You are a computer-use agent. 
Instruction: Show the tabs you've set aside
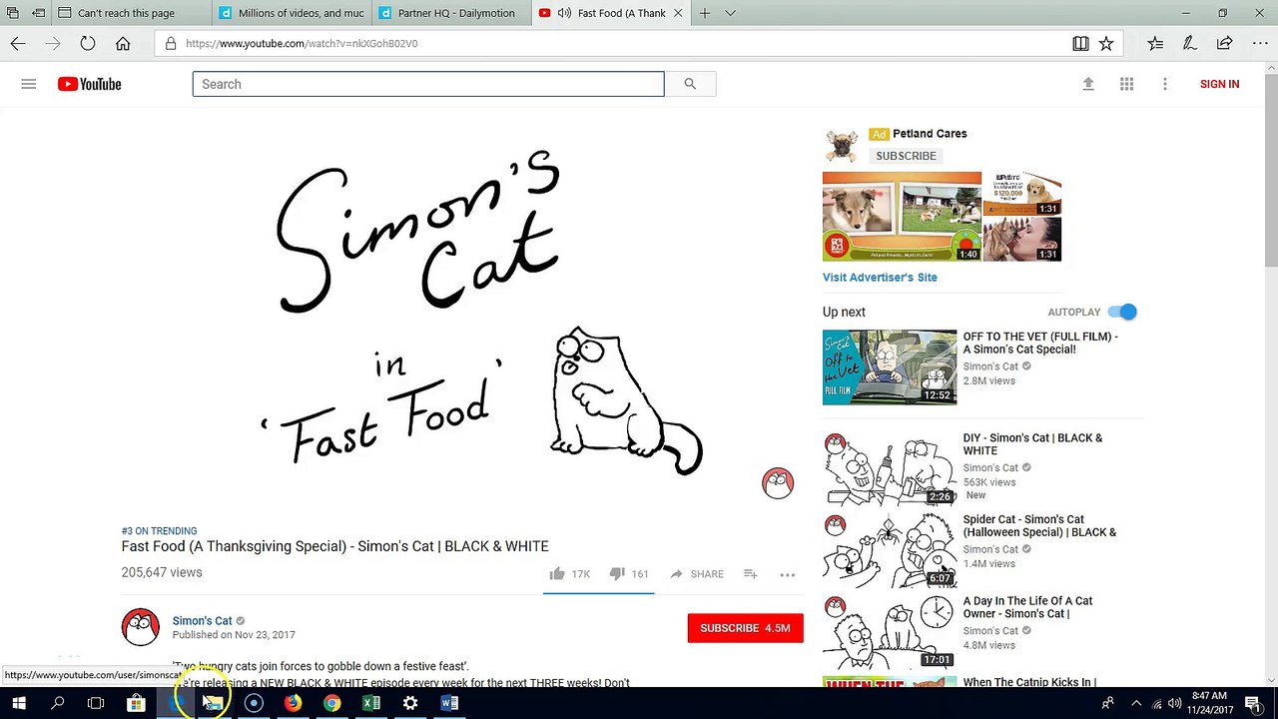pyautogui.click(x=12, y=13)
